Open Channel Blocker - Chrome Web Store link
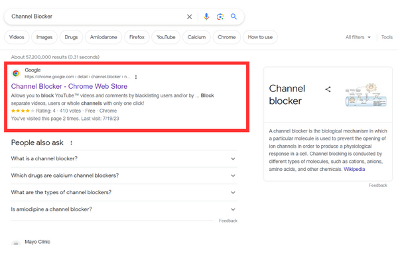Viewport: 398px width, 265px height. click(x=69, y=87)
